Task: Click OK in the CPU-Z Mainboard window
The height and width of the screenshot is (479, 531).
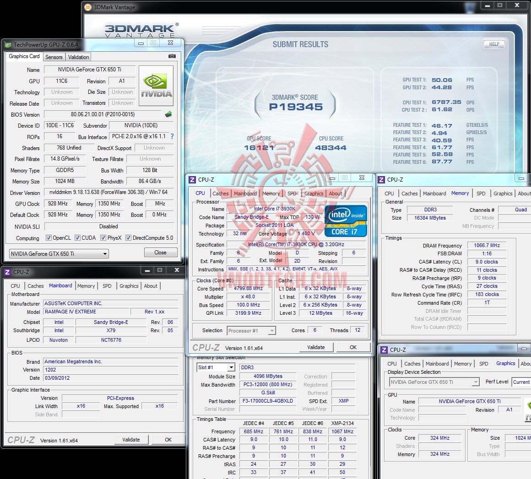Action: tap(168, 440)
